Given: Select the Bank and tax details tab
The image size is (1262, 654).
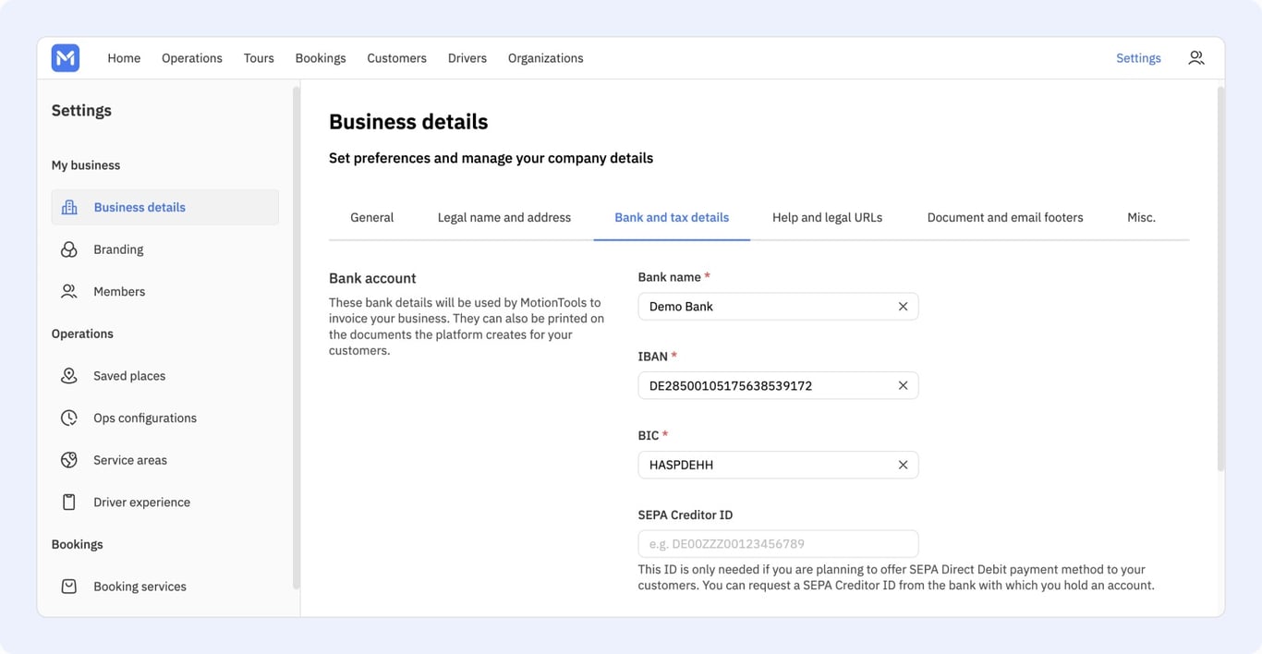Looking at the screenshot, I should tap(672, 218).
